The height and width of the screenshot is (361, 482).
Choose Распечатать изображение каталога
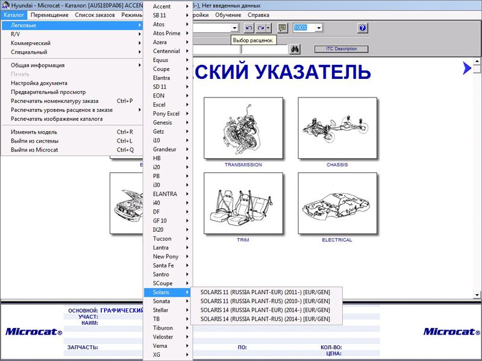click(x=72, y=119)
